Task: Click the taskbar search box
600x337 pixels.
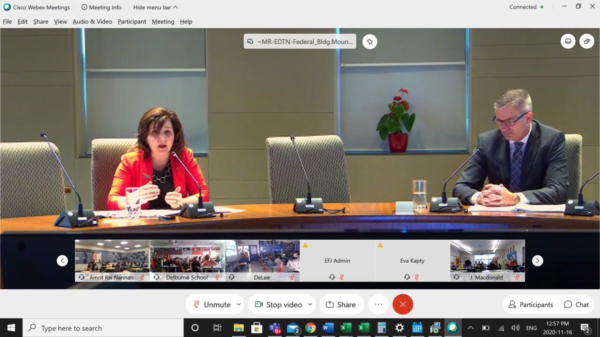Action: [x=103, y=328]
